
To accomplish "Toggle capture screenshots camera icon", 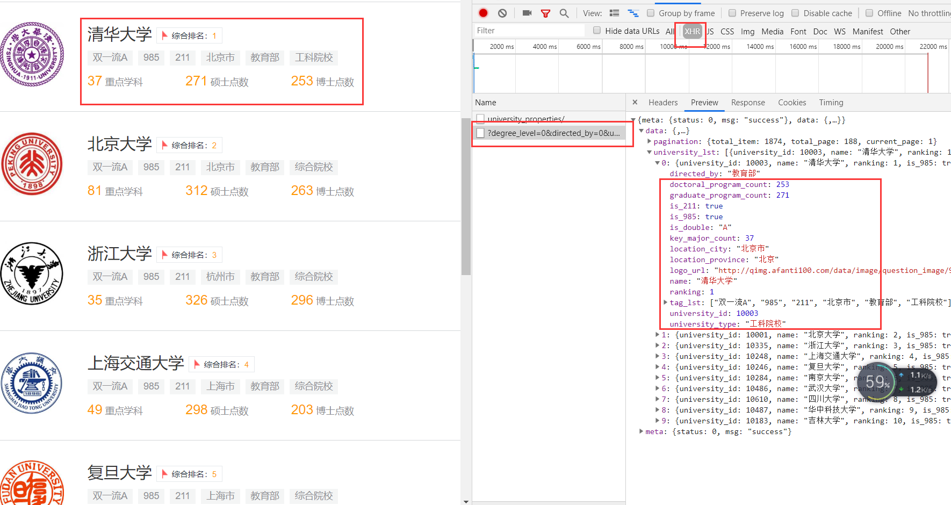I will point(527,13).
